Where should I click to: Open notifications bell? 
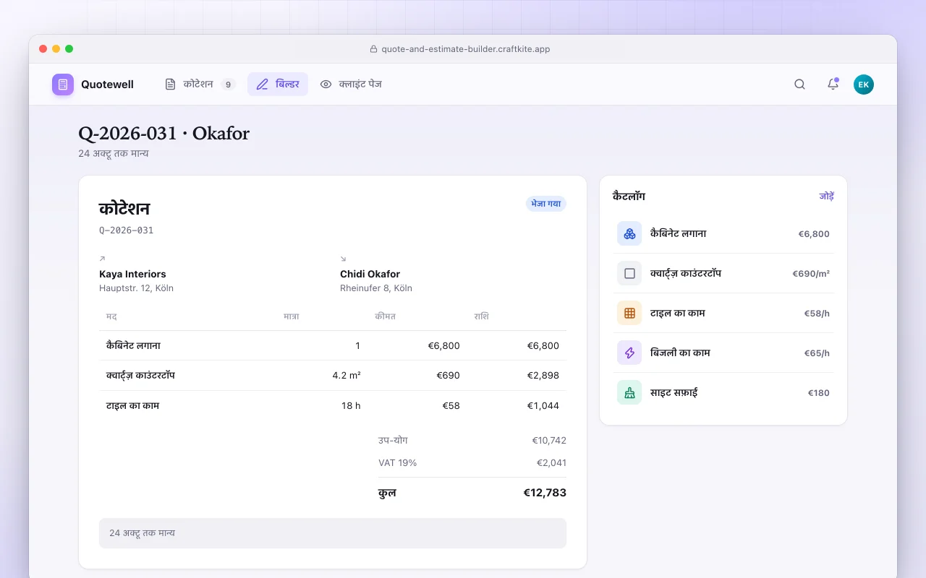tap(833, 85)
